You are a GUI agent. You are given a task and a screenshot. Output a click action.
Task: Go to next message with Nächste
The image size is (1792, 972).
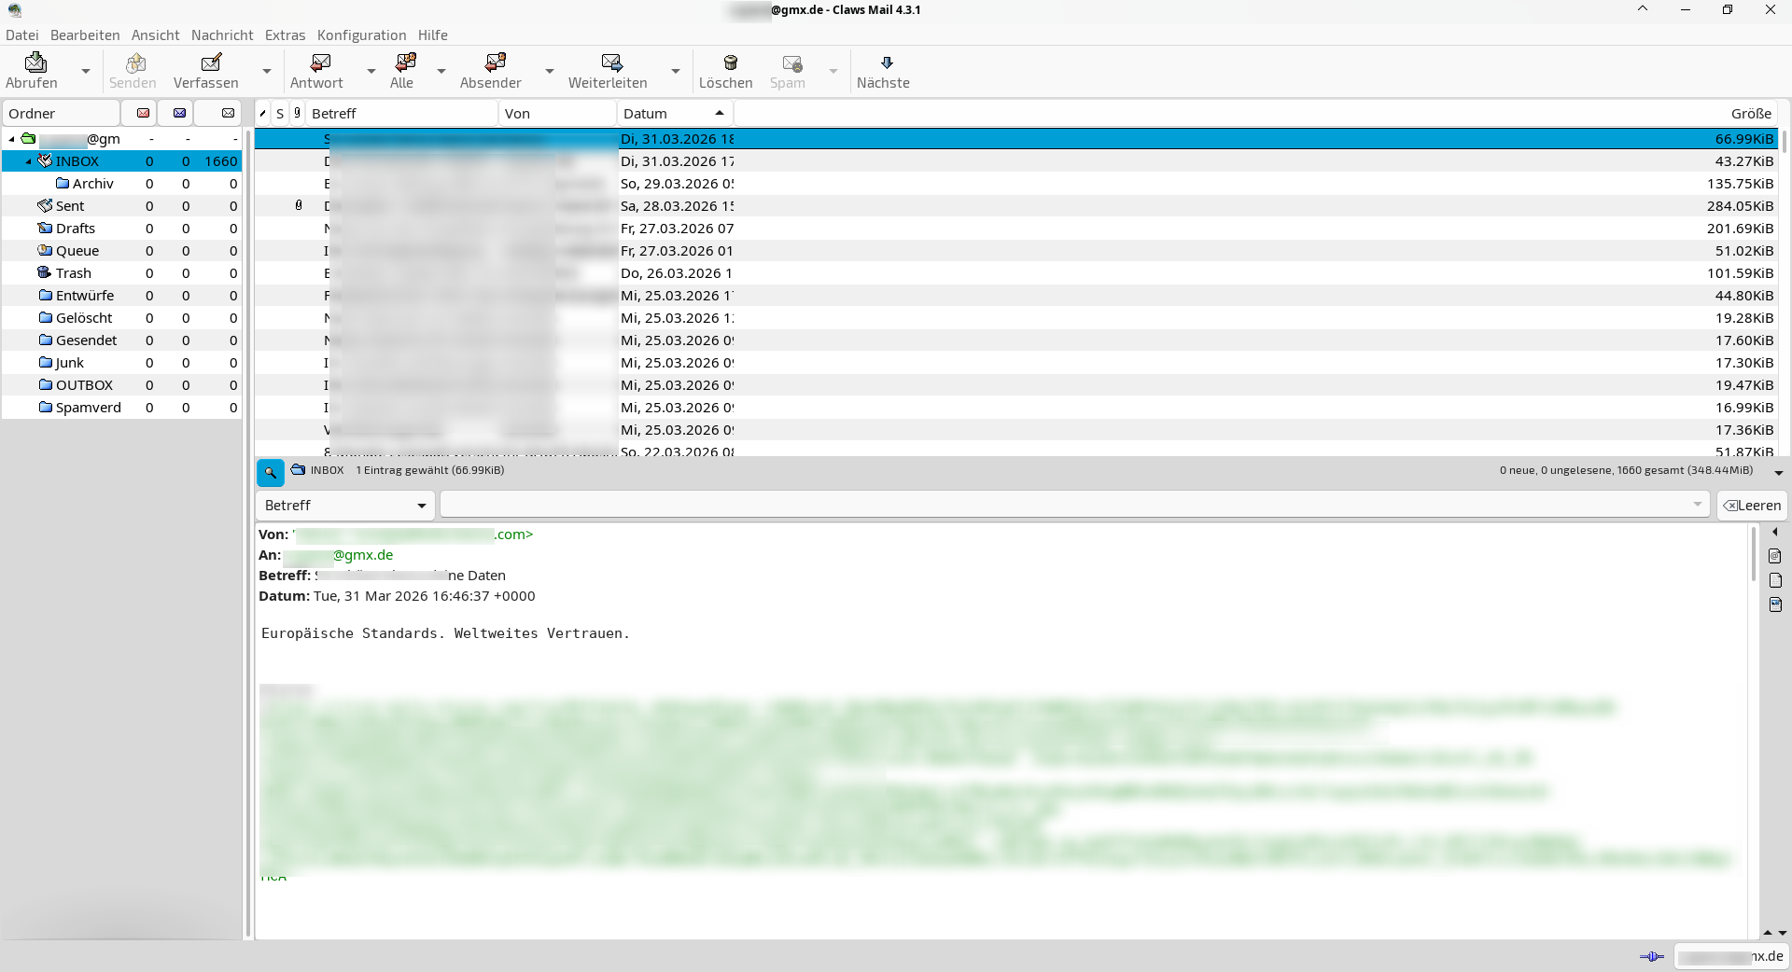[886, 62]
